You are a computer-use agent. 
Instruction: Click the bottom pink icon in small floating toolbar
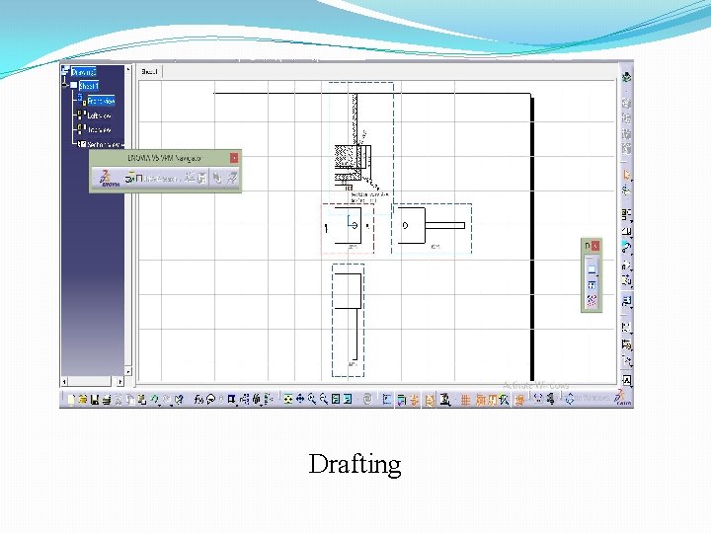(592, 300)
